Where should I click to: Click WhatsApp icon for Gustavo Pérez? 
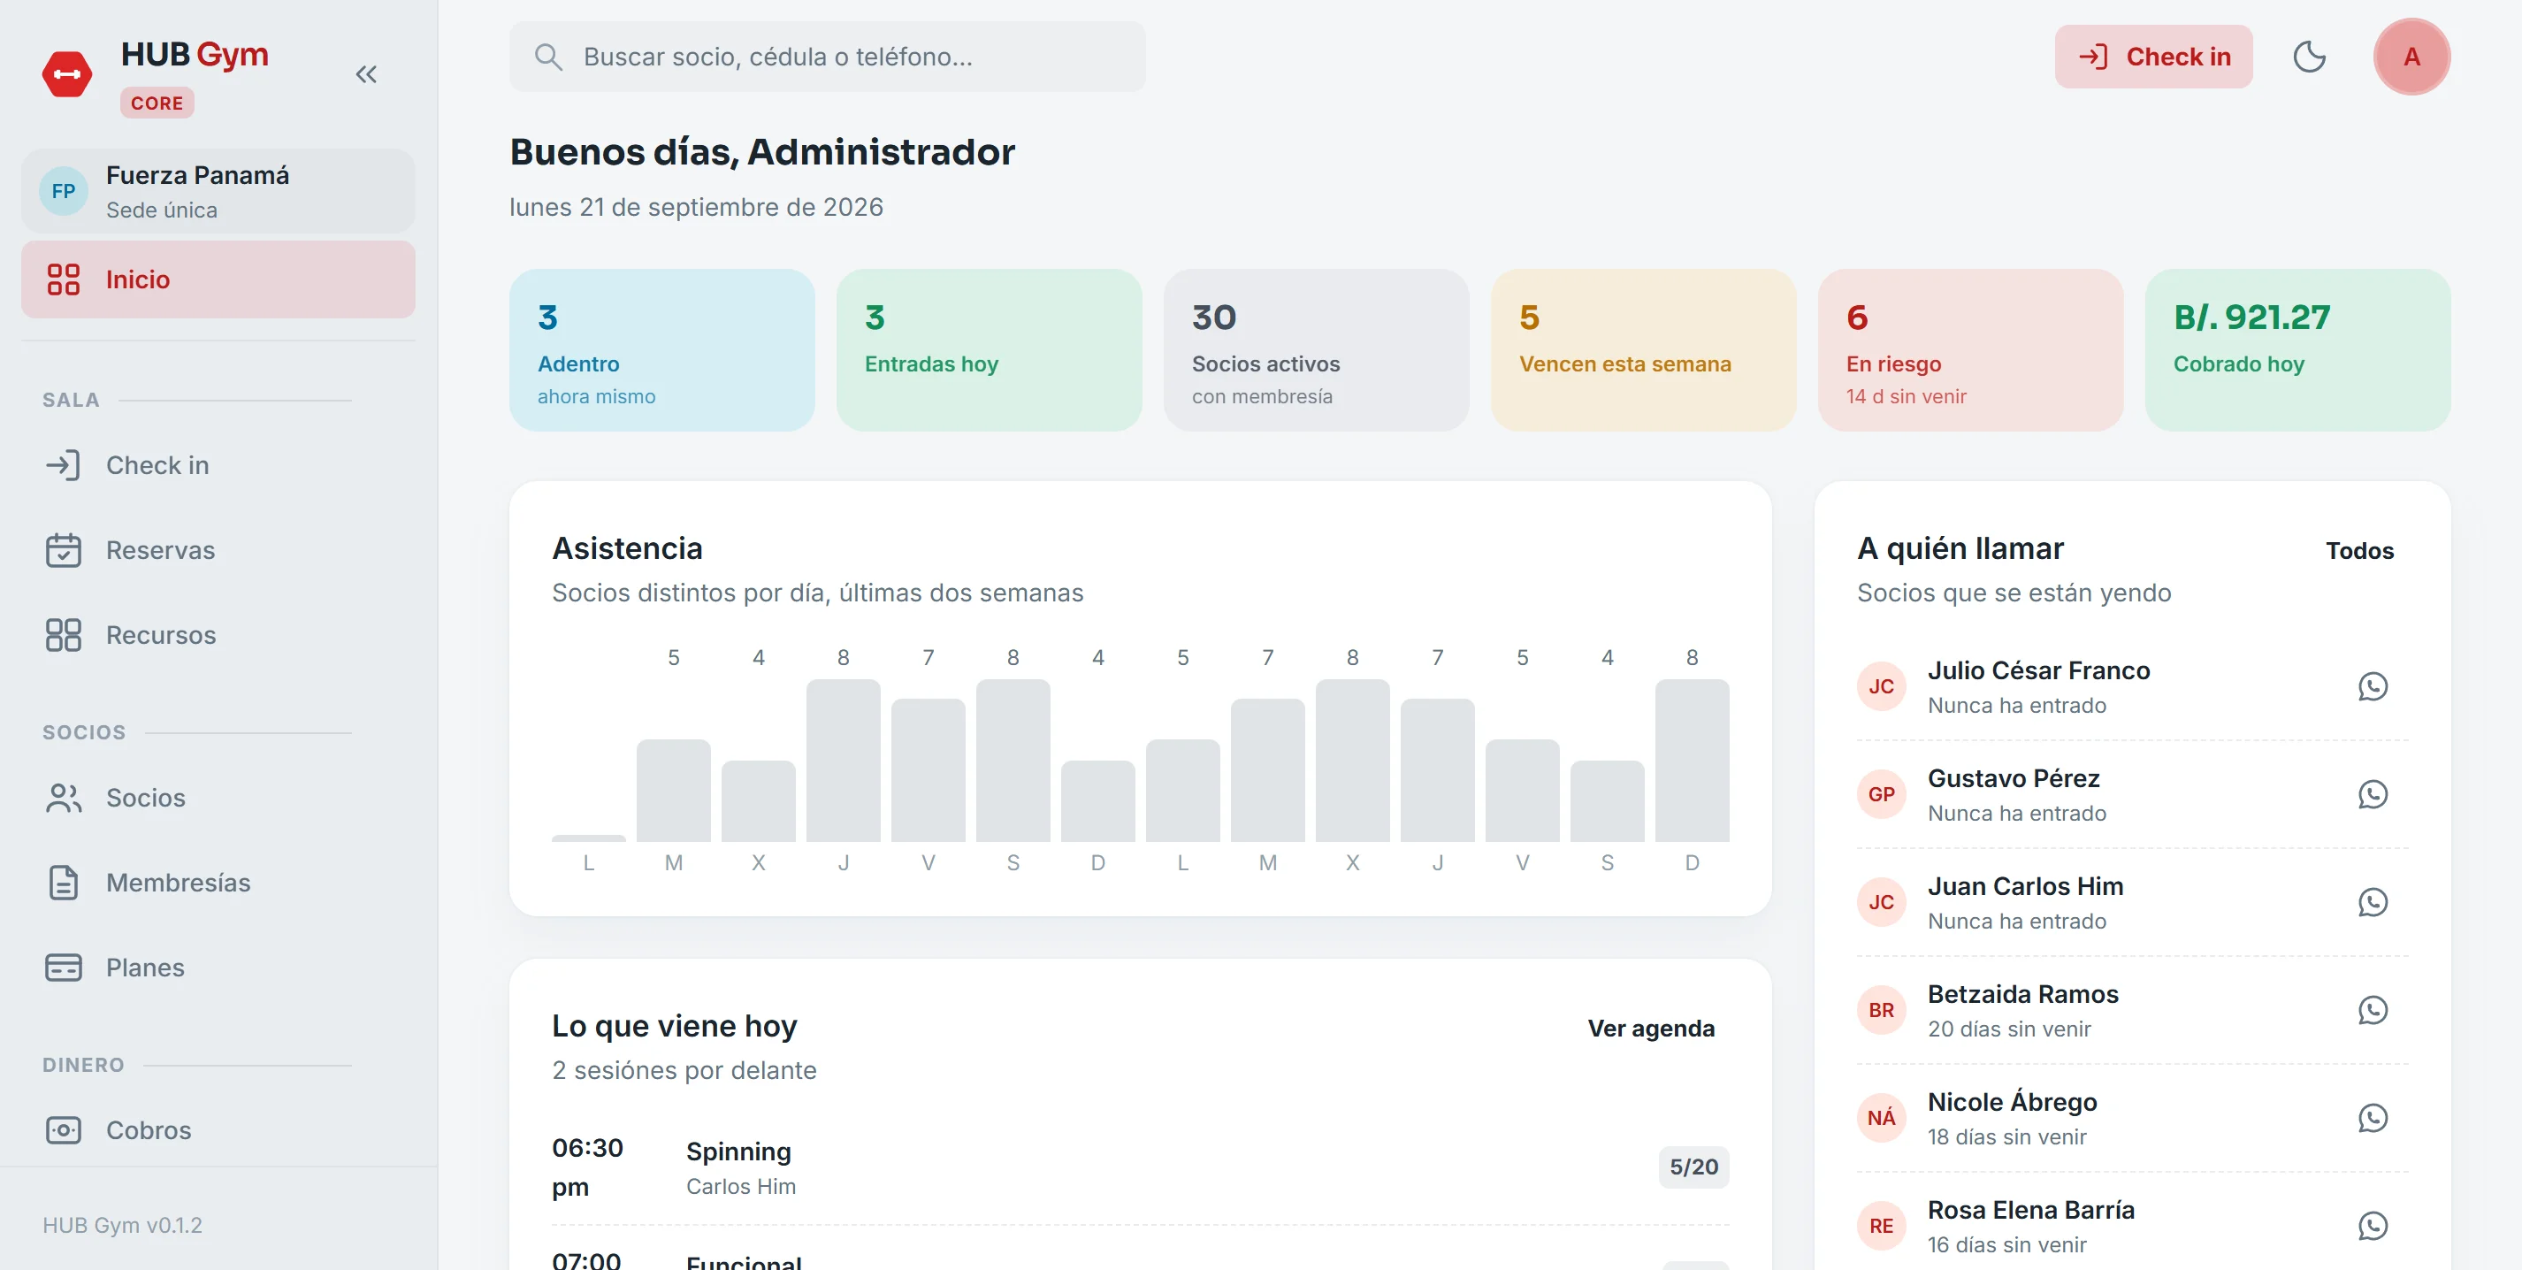pyautogui.click(x=2373, y=794)
